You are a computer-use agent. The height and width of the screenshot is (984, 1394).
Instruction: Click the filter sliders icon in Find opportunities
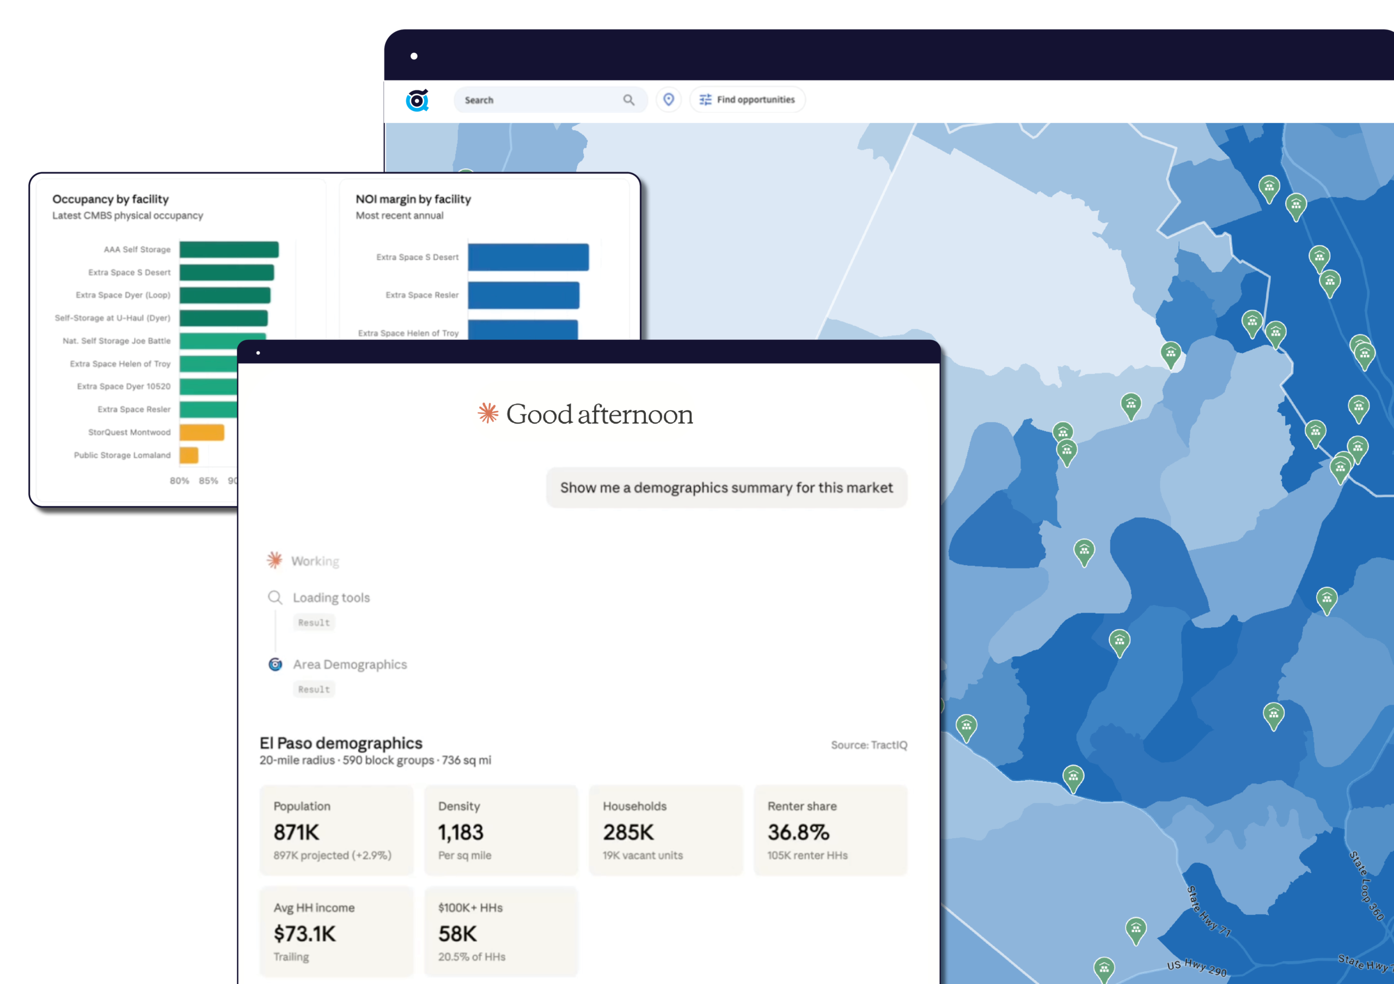tap(705, 100)
